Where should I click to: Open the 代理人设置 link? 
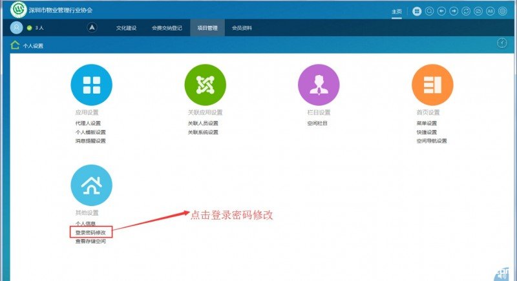click(x=88, y=123)
